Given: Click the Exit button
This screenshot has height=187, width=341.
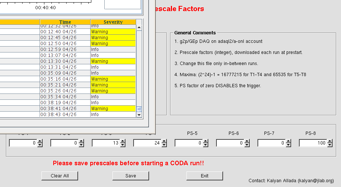Looking at the screenshot, I should coord(205,176).
